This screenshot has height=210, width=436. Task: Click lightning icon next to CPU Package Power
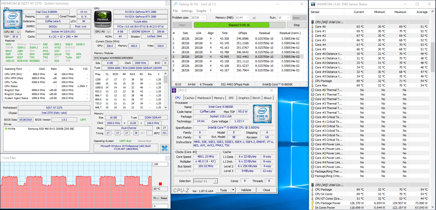tap(313, 203)
